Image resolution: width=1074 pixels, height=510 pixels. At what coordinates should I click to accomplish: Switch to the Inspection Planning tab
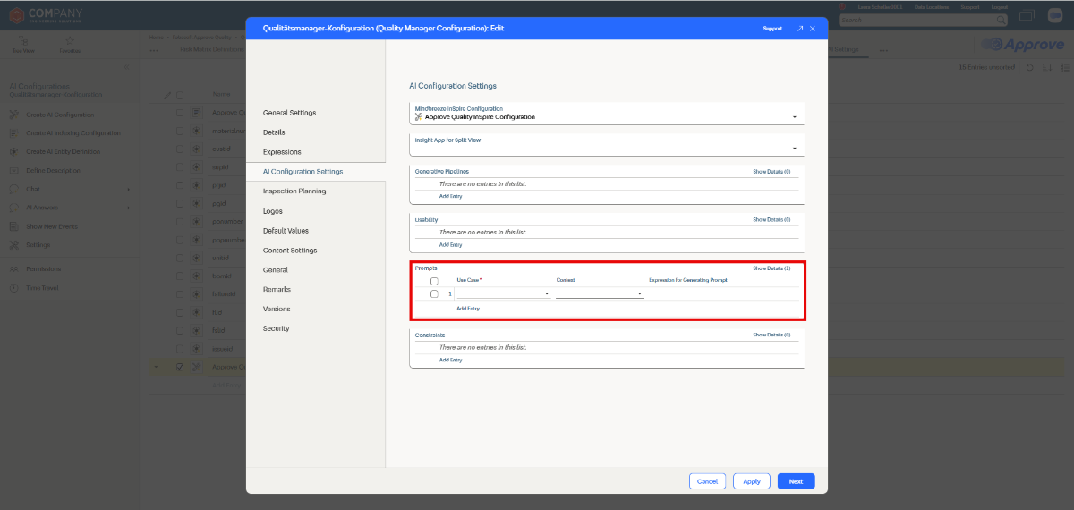[x=294, y=191]
